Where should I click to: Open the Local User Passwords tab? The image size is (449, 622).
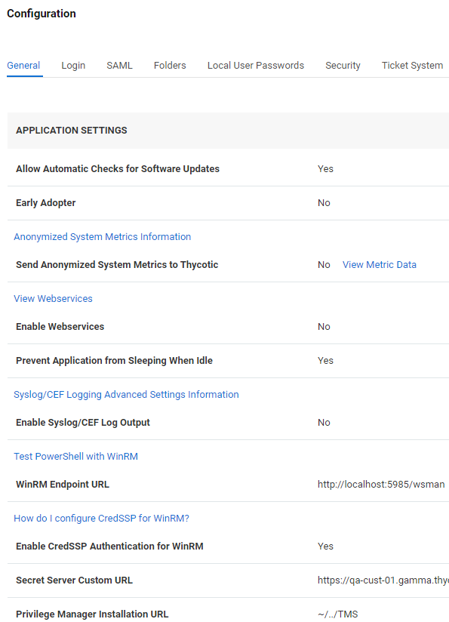[255, 66]
